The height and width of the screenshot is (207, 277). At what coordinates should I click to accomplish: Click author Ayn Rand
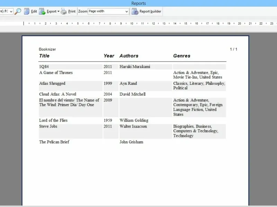[128, 83]
